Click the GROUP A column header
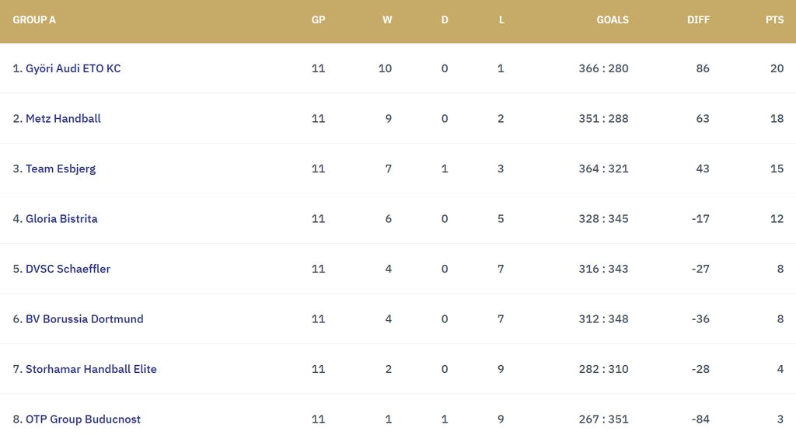Screen dimensions: 796x435 [34, 20]
